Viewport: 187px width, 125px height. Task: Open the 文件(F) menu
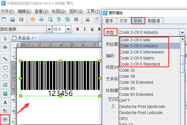pyautogui.click(x=7, y=11)
